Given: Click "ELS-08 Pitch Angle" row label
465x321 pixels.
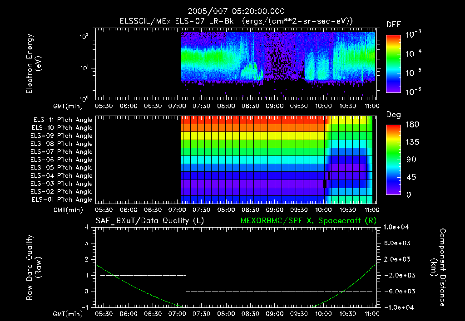Looking at the screenshot, I should (x=62, y=144).
